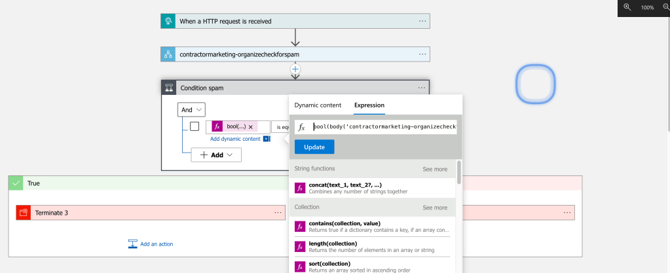This screenshot has height=273, width=670.
Task: Open the ellipsis menu in the False branch
Action: click(x=567, y=212)
